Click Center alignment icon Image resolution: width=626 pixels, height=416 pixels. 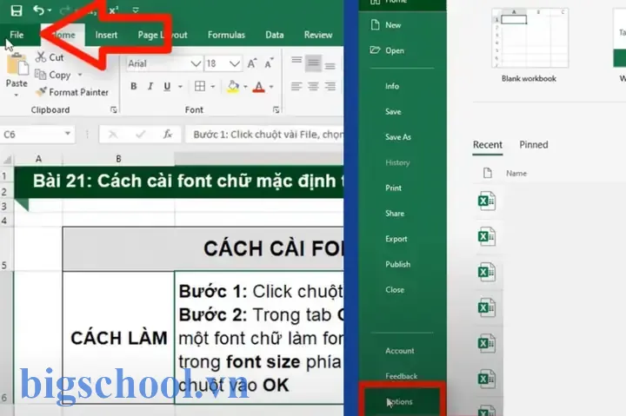[x=313, y=86]
